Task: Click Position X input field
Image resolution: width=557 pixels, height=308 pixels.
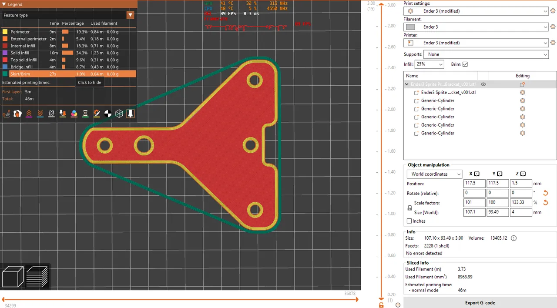Action: (x=474, y=184)
